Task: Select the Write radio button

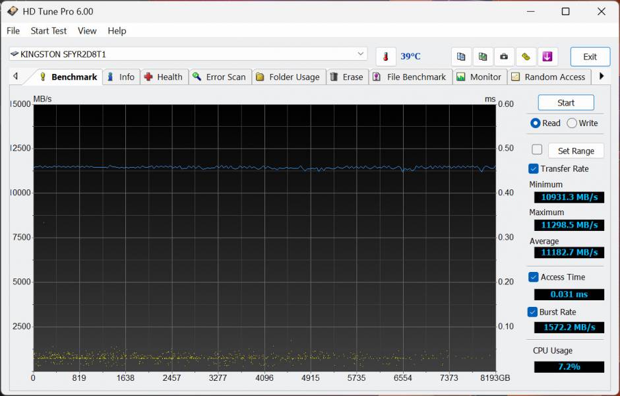Action: pyautogui.click(x=571, y=123)
